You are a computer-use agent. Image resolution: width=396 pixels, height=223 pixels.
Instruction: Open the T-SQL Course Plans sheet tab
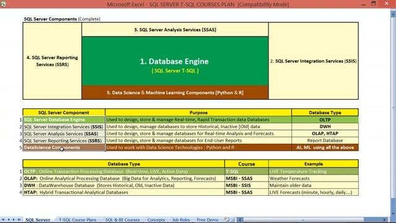point(77,220)
